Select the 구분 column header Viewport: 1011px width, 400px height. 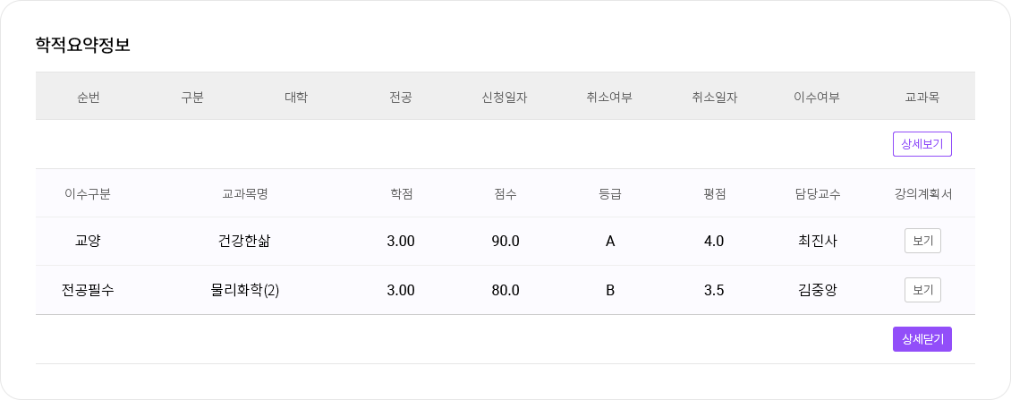tap(192, 97)
